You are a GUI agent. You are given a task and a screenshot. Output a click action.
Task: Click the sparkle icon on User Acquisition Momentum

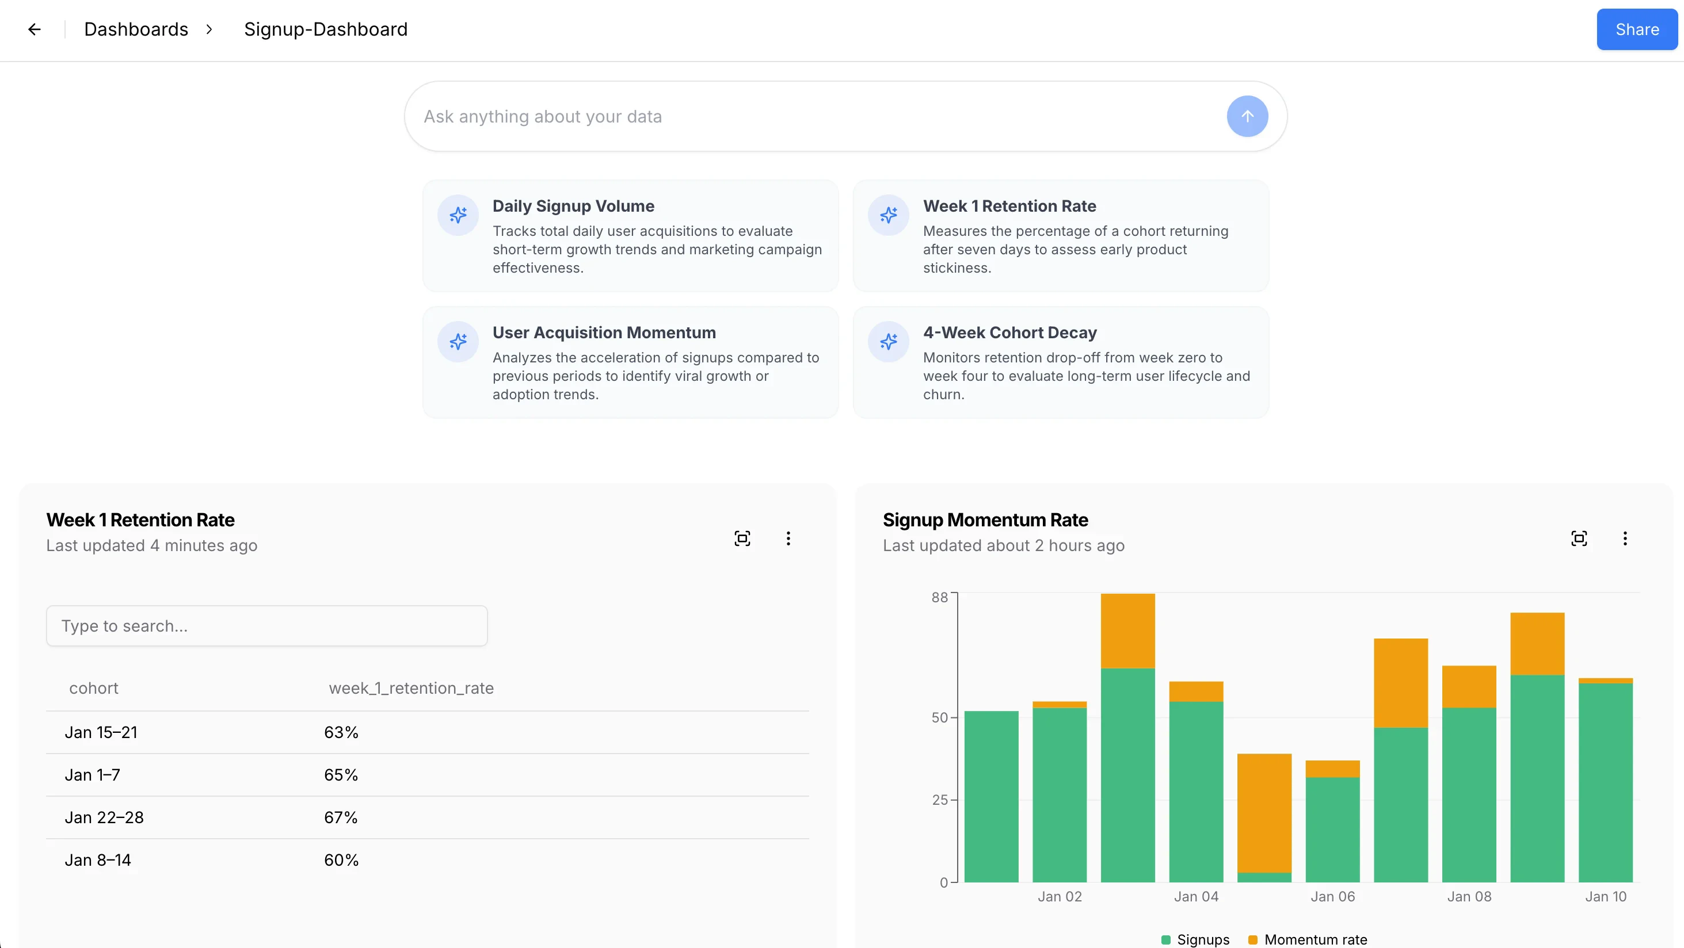[458, 341]
